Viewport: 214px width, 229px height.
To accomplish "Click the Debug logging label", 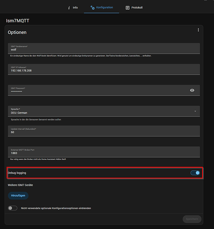I will [17, 173].
